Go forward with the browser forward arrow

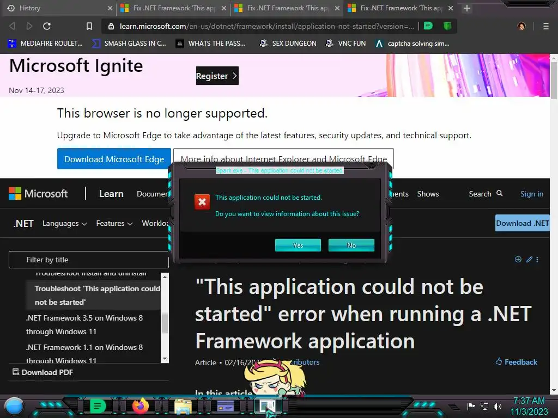pos(29,26)
